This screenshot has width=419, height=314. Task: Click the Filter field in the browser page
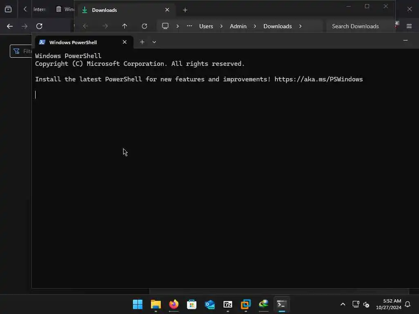[21, 51]
